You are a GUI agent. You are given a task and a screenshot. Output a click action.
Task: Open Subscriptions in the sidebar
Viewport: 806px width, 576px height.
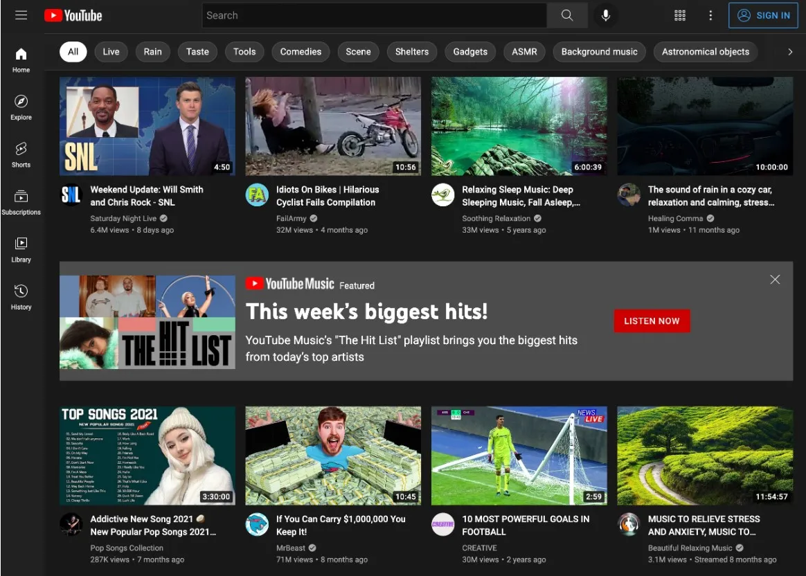pyautogui.click(x=21, y=202)
